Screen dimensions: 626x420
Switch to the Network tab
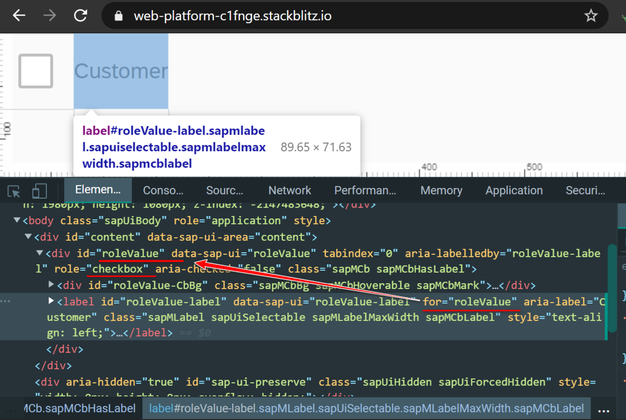click(289, 190)
